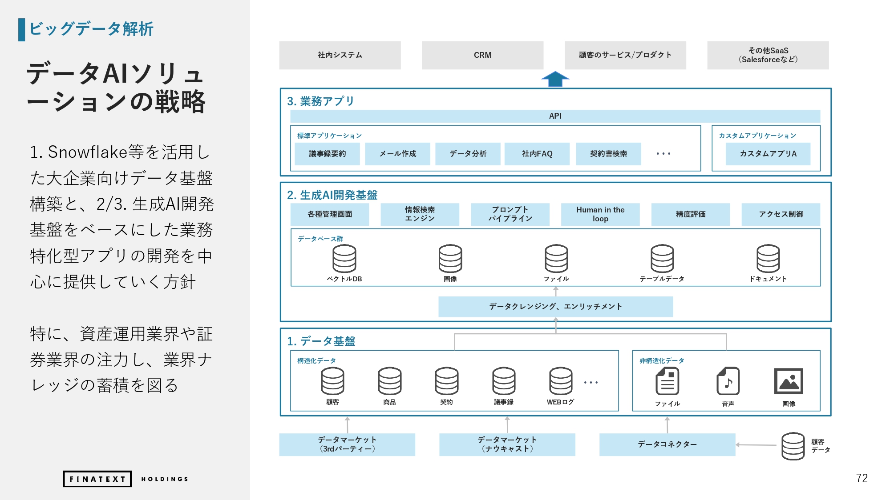Click the CRM box
Image resolution: width=890 pixels, height=500 pixels.
tap(483, 55)
